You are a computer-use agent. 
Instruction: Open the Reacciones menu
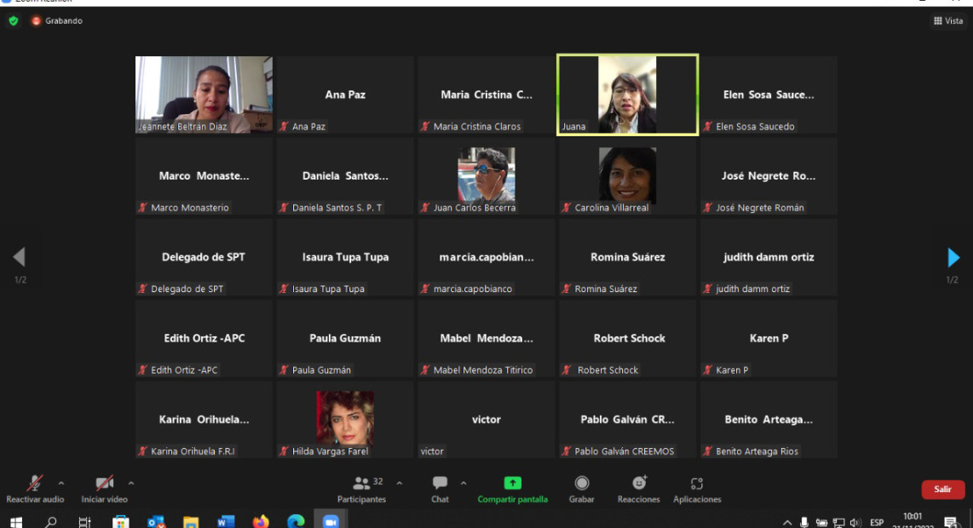click(x=639, y=483)
